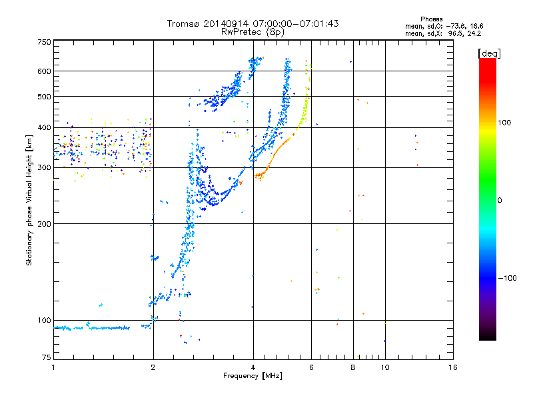Click the x-axis tick label "8"

point(353,367)
